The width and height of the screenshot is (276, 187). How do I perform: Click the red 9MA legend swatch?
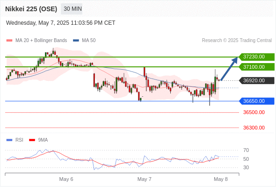(x=32, y=140)
